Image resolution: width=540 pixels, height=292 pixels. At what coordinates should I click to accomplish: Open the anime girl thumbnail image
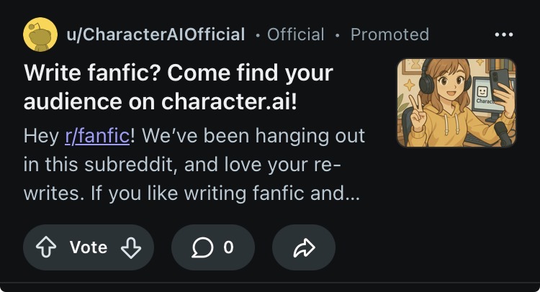click(456, 102)
